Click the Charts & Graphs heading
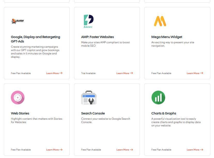The height and width of the screenshot is (158, 214). click(x=164, y=113)
